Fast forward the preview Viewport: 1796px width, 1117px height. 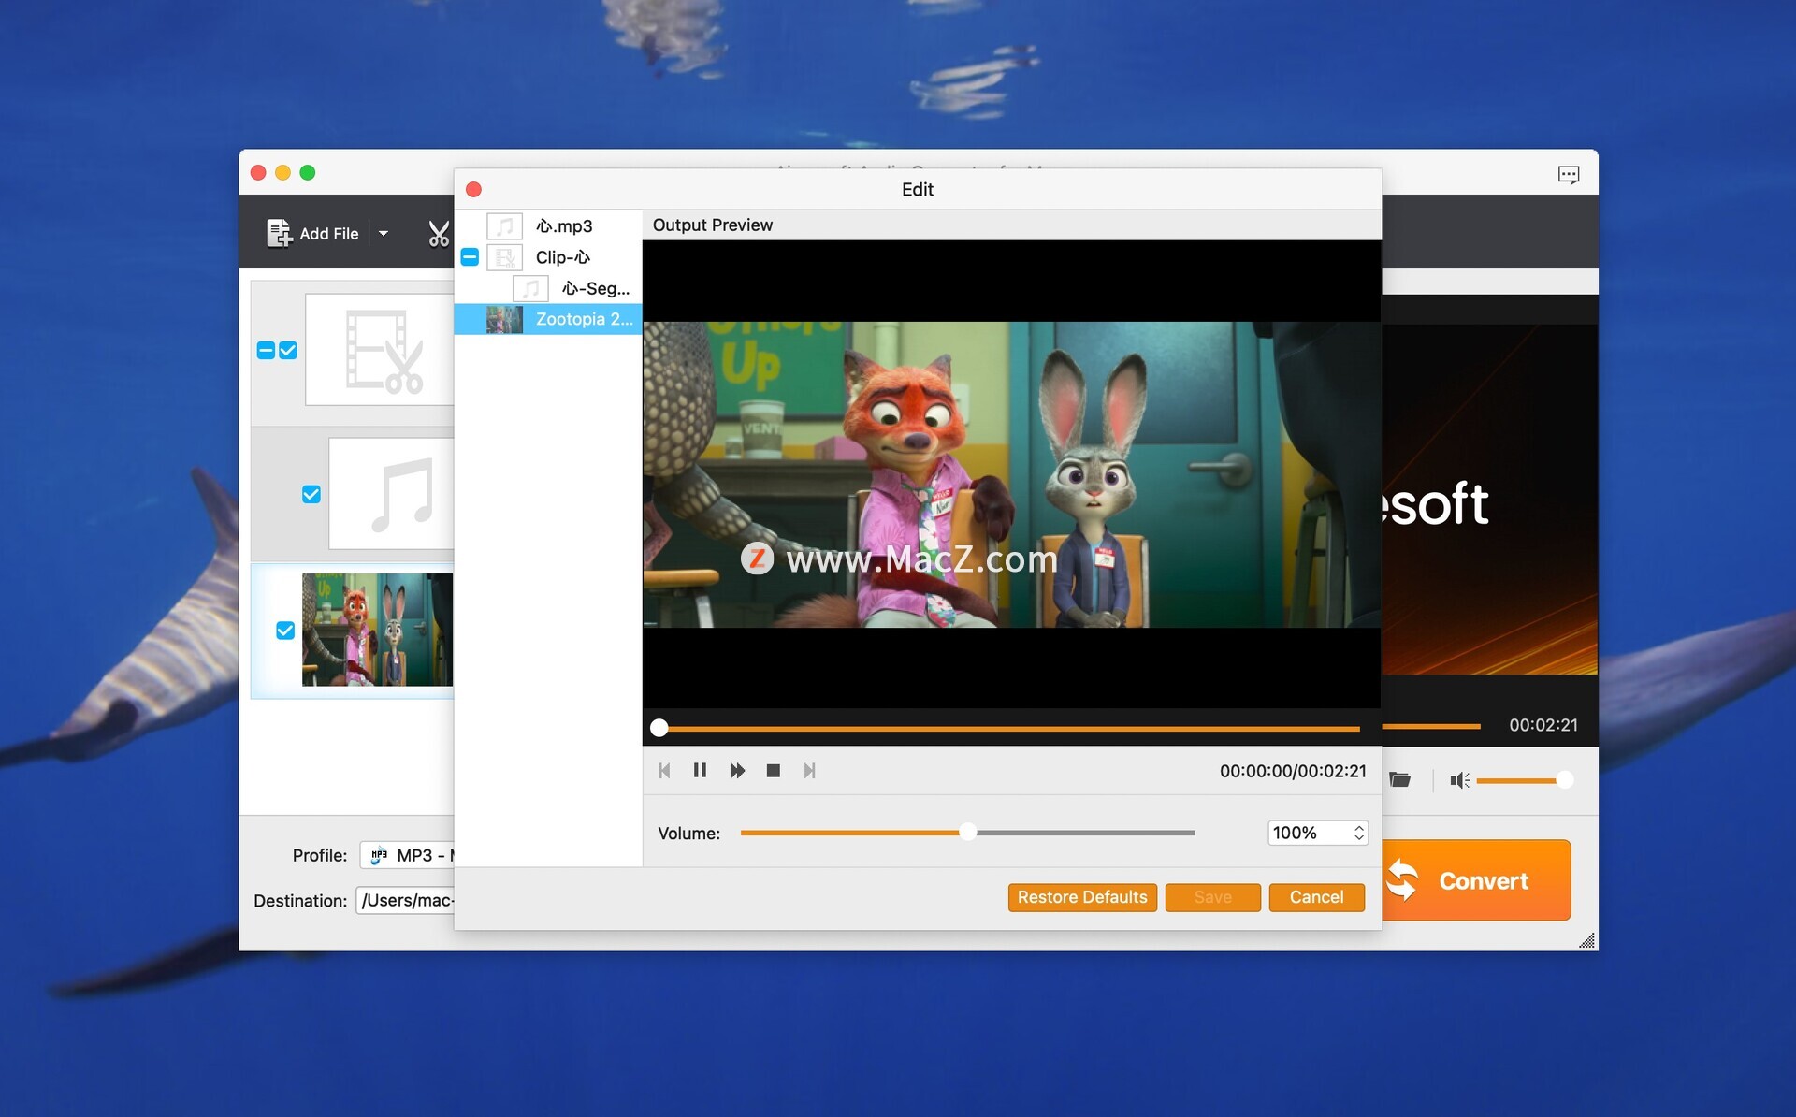737,770
